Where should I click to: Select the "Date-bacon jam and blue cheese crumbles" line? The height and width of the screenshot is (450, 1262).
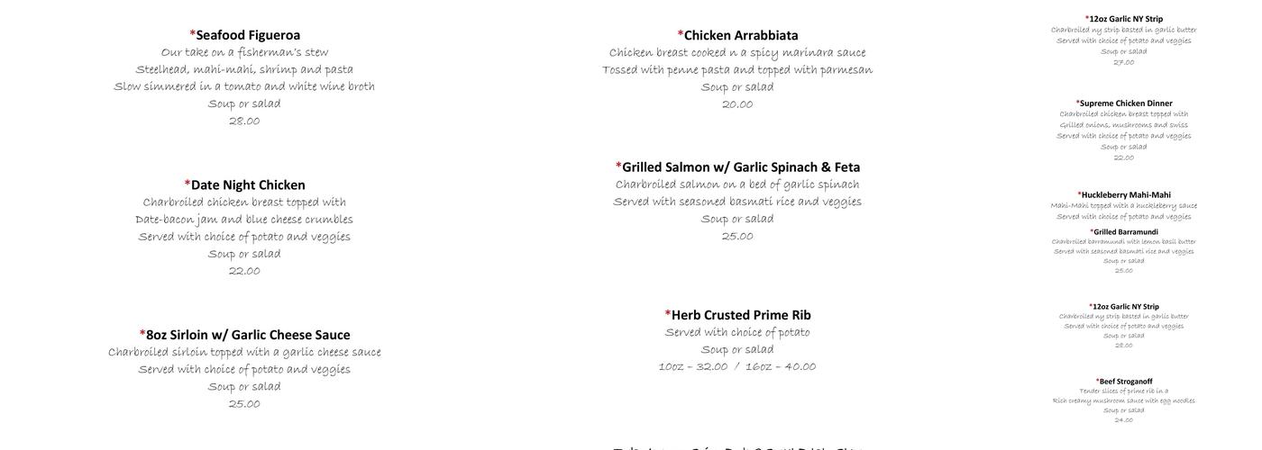244,220
